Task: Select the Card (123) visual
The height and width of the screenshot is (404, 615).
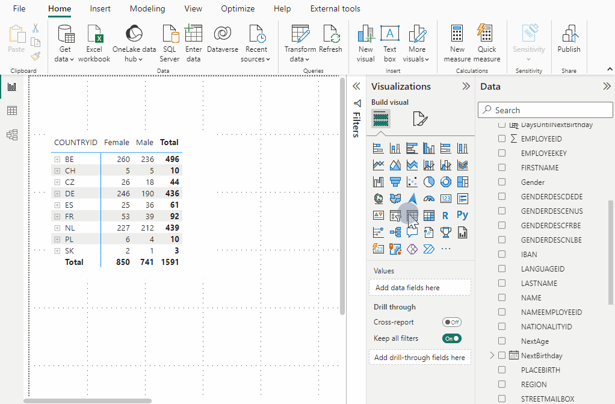Action: click(446, 199)
